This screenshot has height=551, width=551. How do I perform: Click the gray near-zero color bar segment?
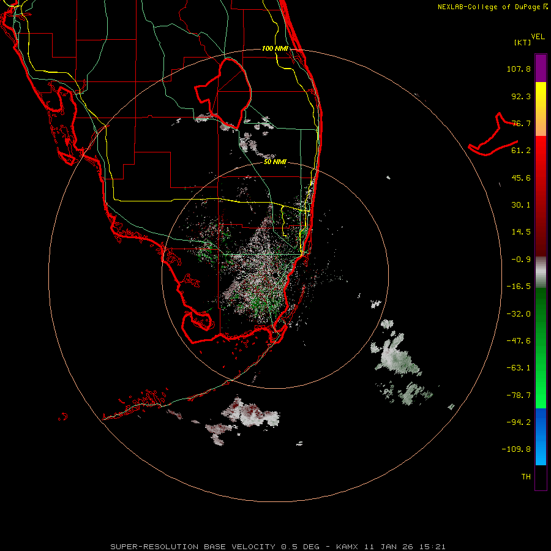tap(541, 272)
